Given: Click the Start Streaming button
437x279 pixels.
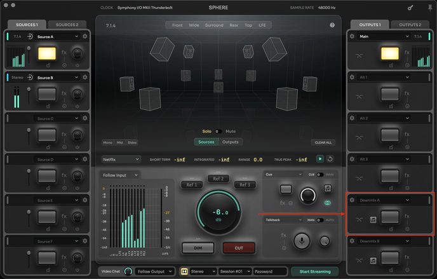Looking at the screenshot, I should 315,271.
